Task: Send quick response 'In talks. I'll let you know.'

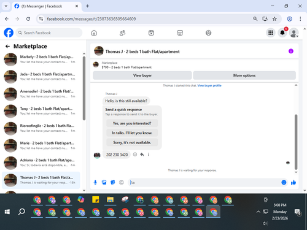Action: click(132, 133)
